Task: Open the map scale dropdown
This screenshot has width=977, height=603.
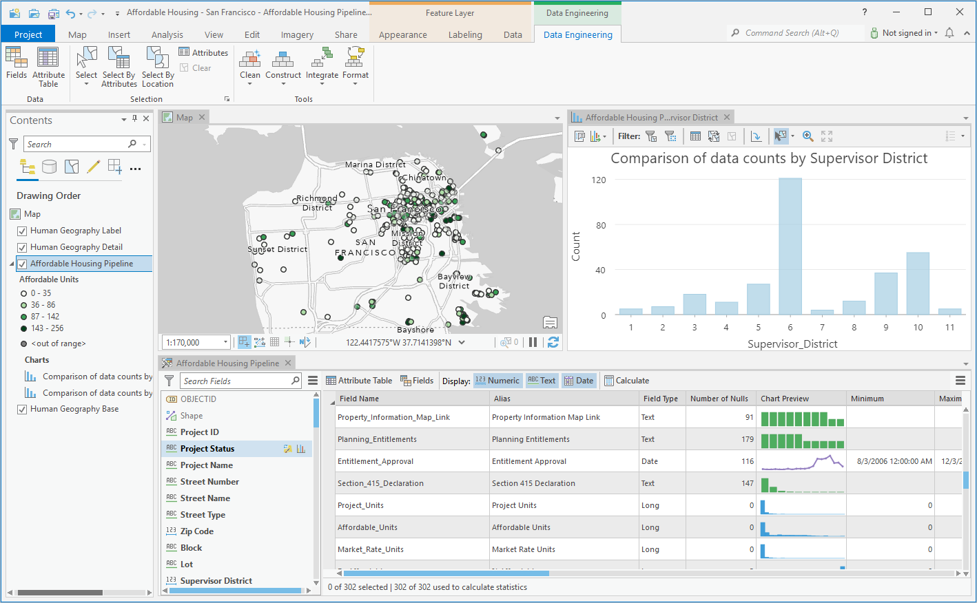Action: click(x=225, y=343)
